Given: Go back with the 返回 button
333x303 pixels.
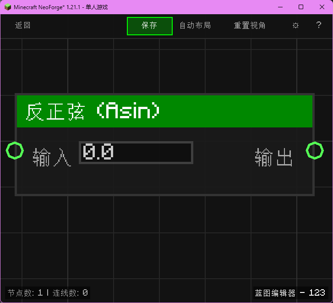Looking at the screenshot, I should [23, 26].
